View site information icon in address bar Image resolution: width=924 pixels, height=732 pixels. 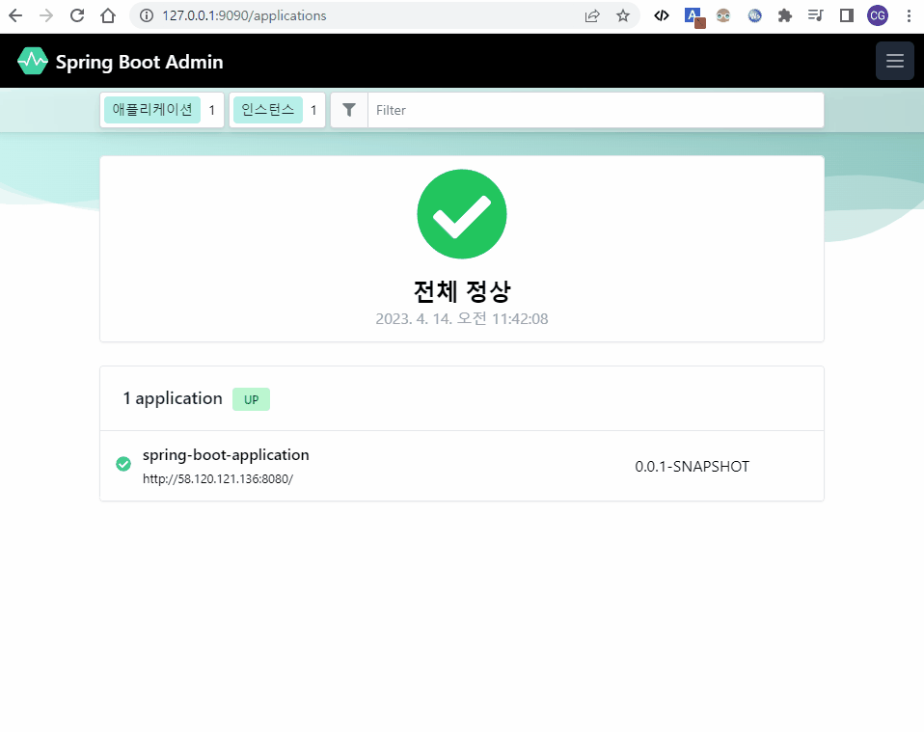tap(147, 15)
